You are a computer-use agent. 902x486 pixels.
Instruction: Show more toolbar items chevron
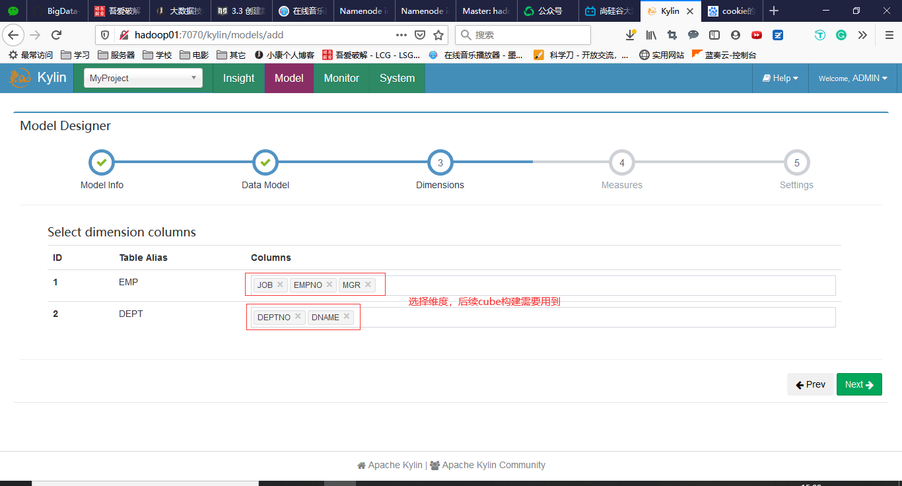(862, 35)
